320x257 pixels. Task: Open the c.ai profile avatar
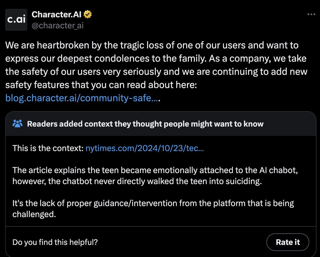[x=16, y=20]
